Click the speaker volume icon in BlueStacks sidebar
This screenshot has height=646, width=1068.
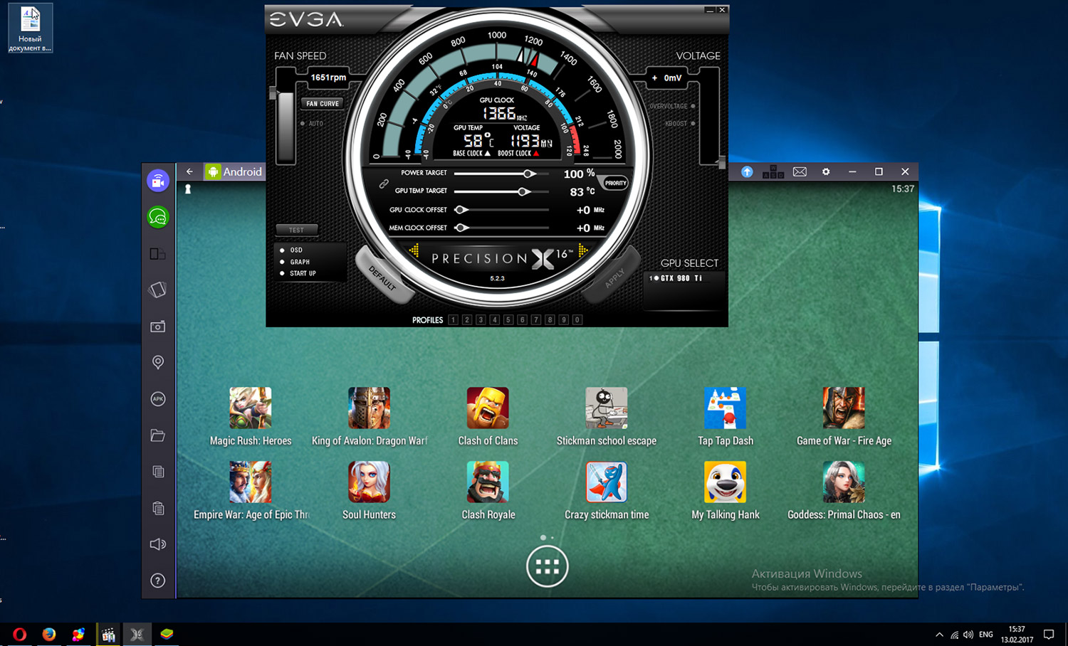click(158, 544)
